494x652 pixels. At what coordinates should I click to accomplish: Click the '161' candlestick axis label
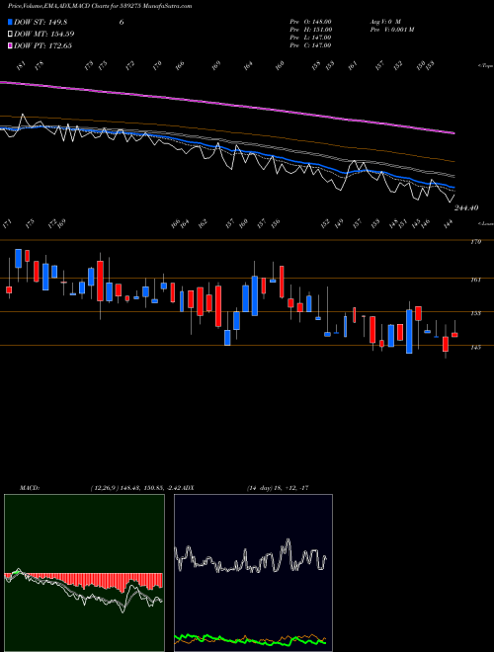(475, 280)
